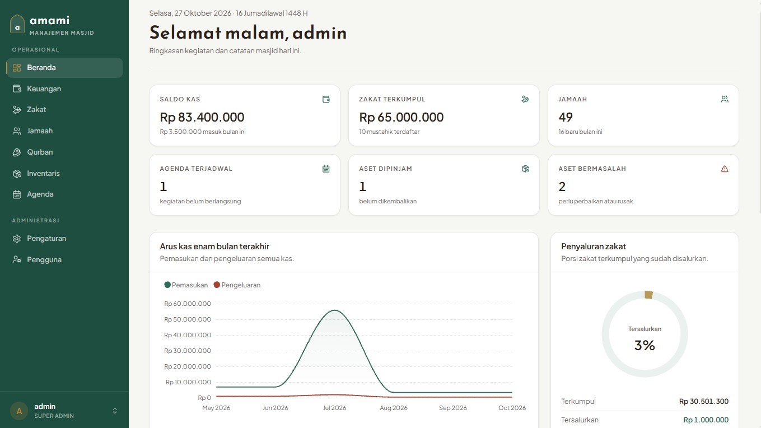Viewport: 761px width, 428px height.
Task: Click the Pengguna user-cog icon in sidebar
Action: coord(17,260)
